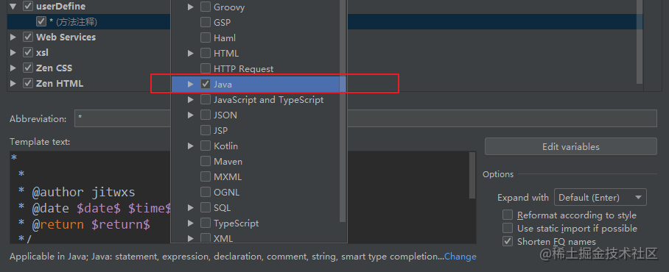
Task: Toggle the Web Services group checkbox
Action: click(28, 37)
